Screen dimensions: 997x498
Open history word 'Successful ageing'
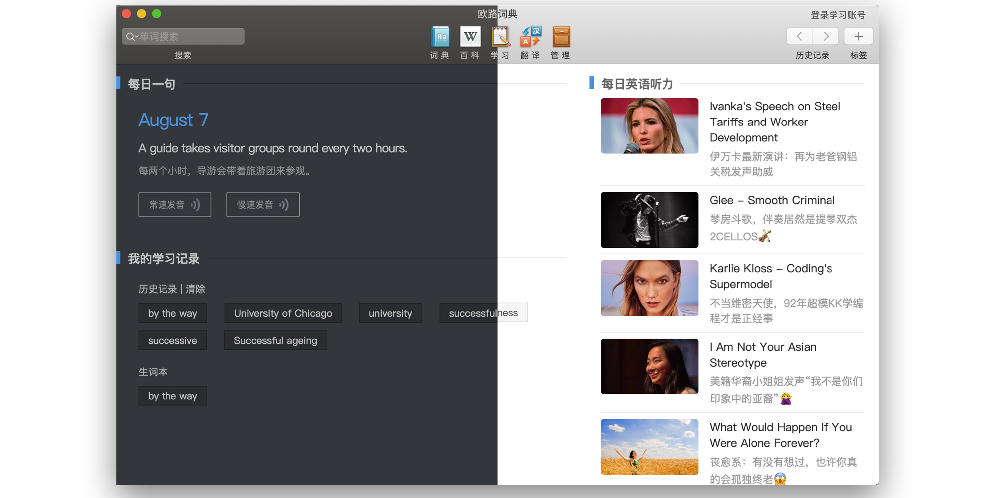(275, 340)
